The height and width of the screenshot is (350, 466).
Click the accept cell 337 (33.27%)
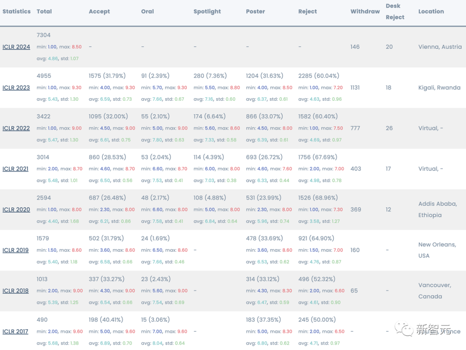coord(107,279)
